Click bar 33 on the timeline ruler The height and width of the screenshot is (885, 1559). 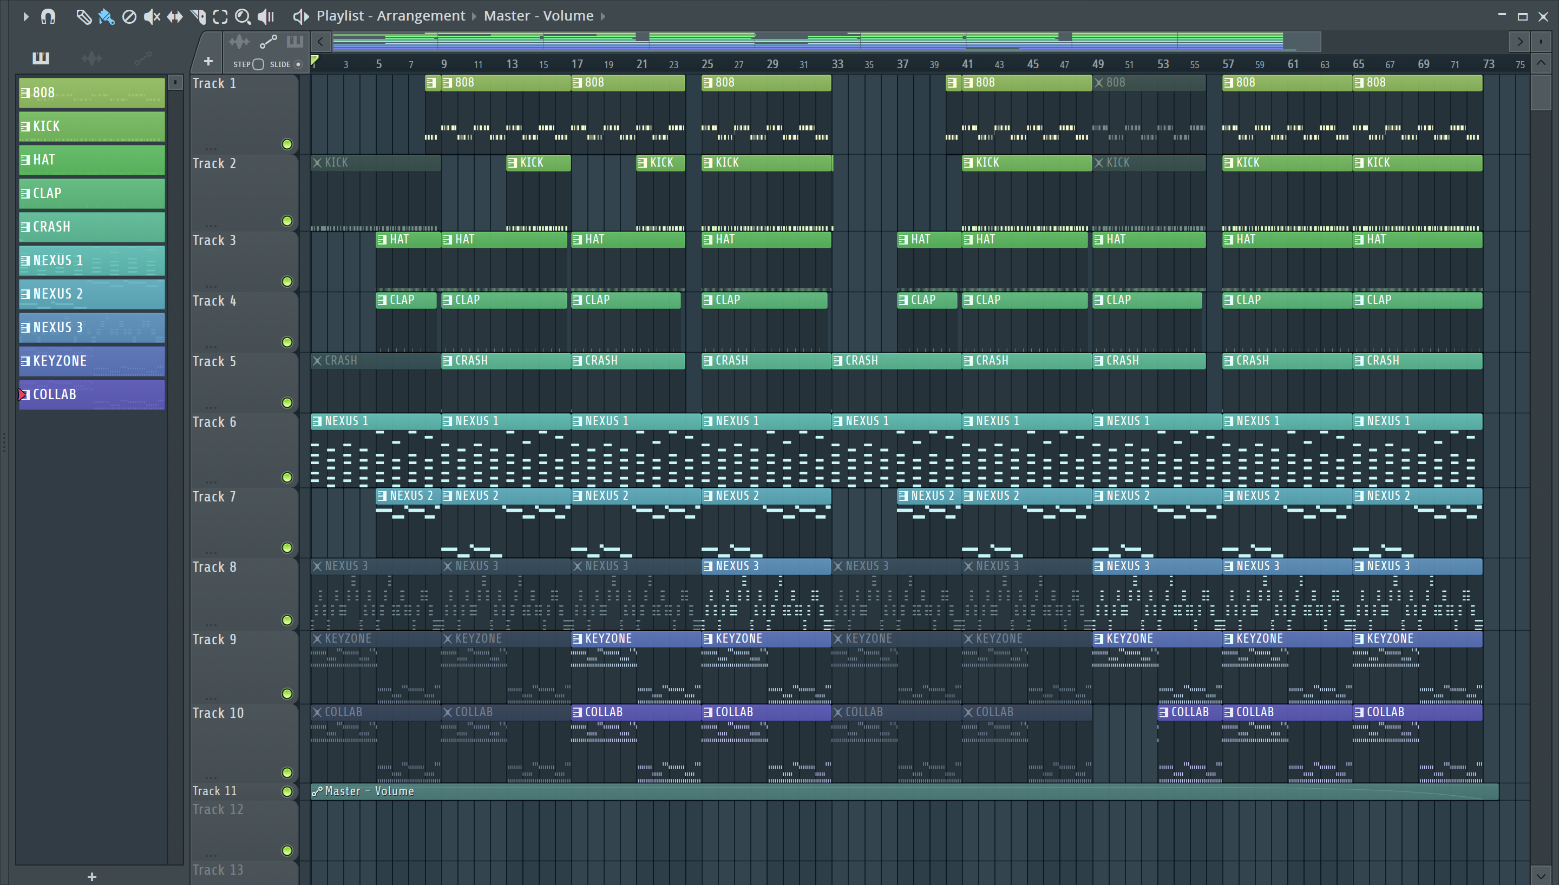(x=837, y=64)
